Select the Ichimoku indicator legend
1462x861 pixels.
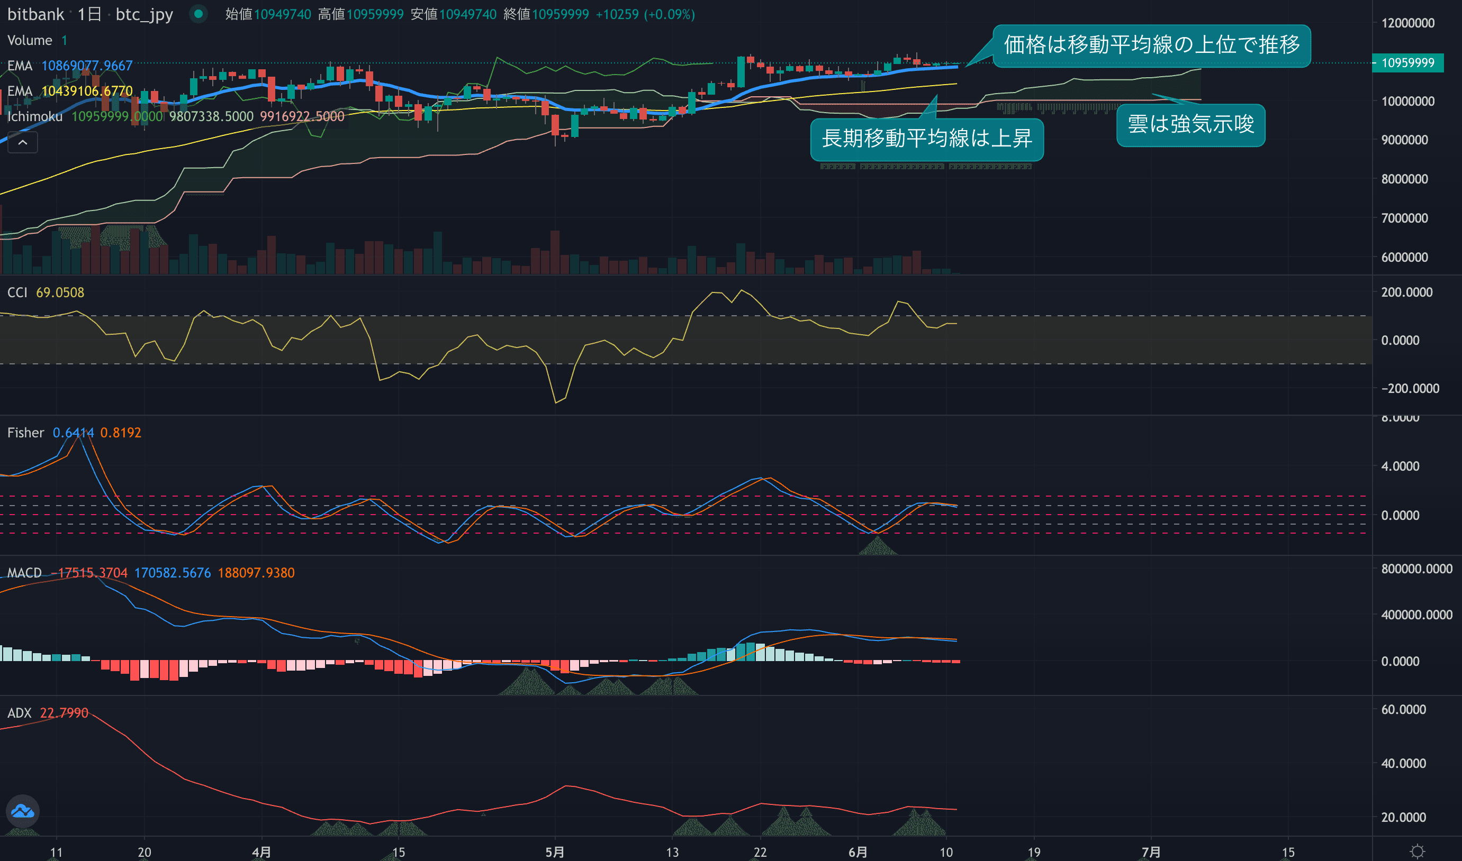[35, 117]
